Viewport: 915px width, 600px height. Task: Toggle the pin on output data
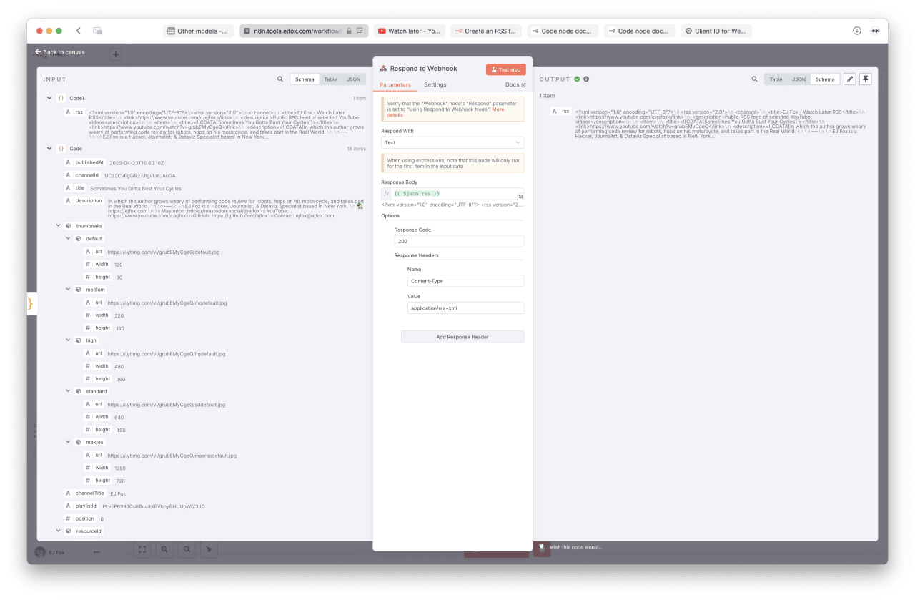[x=866, y=79]
